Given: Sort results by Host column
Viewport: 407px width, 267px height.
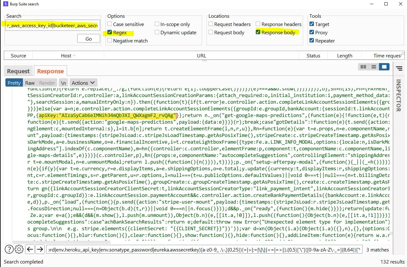Looking at the screenshot, I should tap(68, 55).
